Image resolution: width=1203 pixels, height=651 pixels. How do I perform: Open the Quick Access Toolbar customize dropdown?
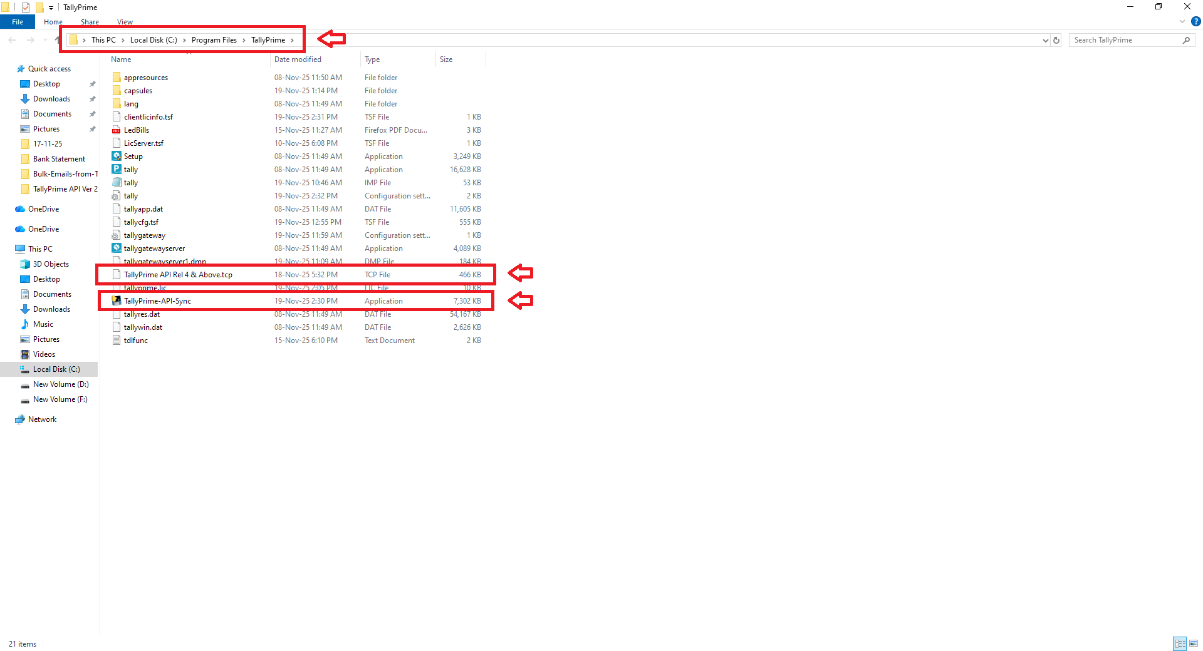tap(51, 8)
